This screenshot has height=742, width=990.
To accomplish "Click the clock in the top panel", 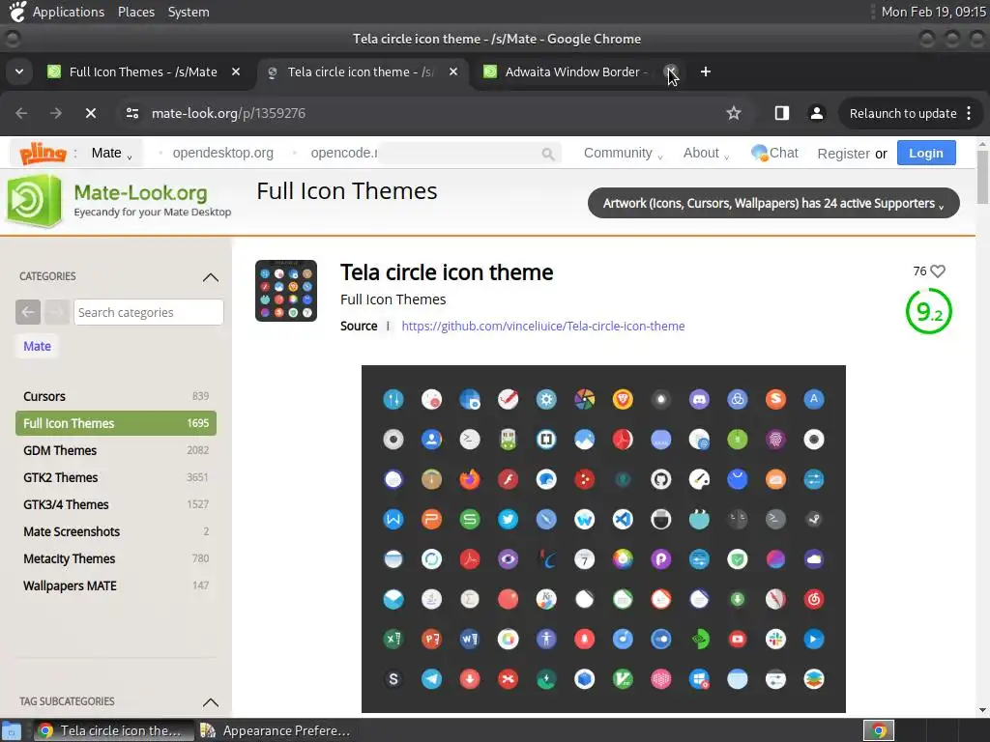I will pos(933,12).
